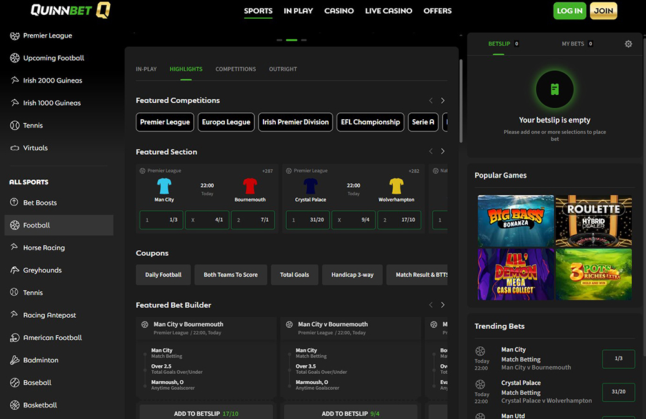This screenshot has height=419, width=646.
Task: Open the Offers page
Action: [x=437, y=11]
